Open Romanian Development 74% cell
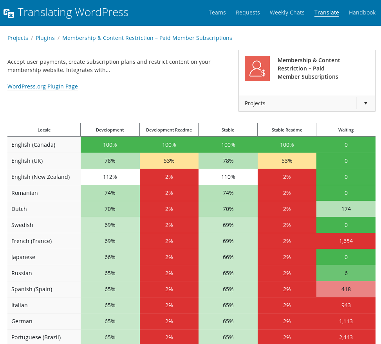 pyautogui.click(x=110, y=193)
